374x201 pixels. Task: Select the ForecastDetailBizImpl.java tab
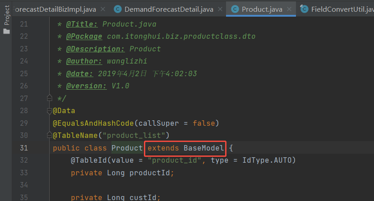tap(55, 9)
